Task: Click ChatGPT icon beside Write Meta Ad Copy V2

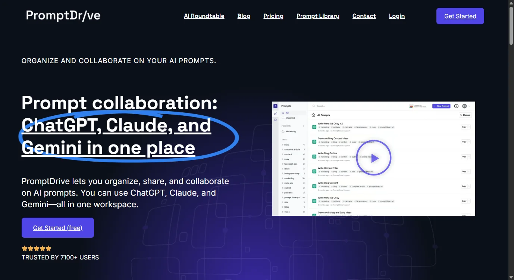Action: click(314, 127)
